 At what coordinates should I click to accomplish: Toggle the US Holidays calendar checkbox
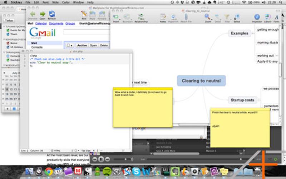coord(8,47)
